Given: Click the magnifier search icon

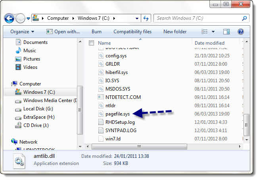Looking at the screenshot, I should [x=244, y=18].
